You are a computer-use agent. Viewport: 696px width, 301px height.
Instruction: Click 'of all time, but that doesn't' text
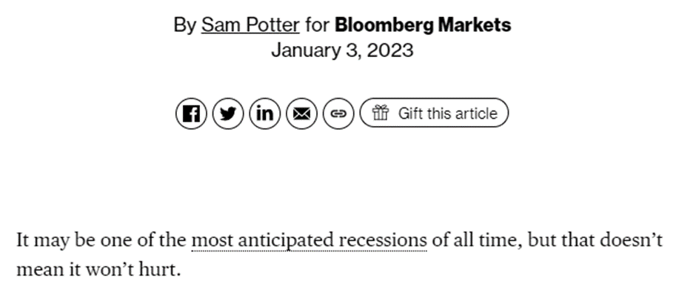[x=547, y=240]
